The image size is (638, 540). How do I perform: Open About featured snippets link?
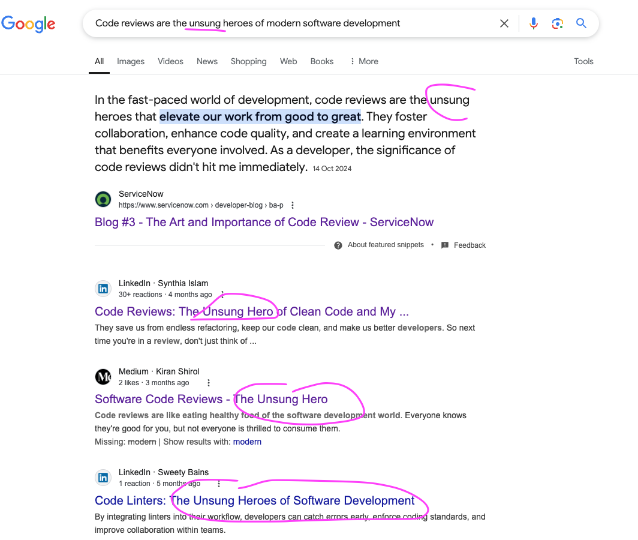pos(386,245)
